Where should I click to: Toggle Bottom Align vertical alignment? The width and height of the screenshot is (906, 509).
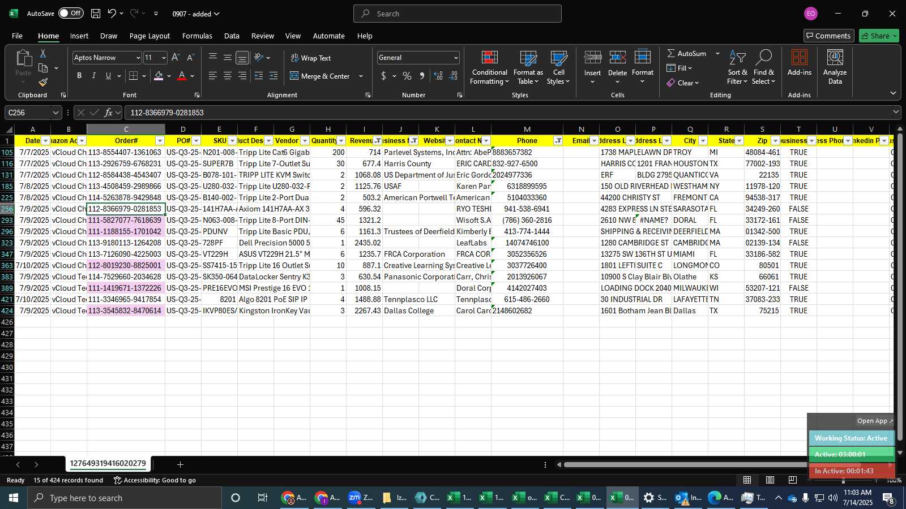coord(242,58)
